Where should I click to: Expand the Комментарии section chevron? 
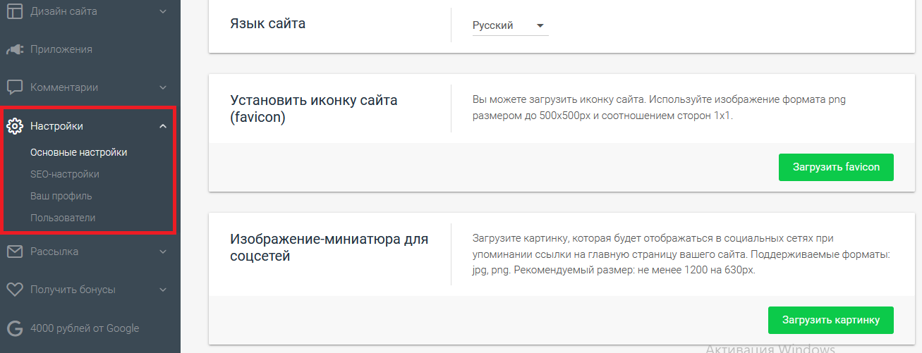[163, 87]
